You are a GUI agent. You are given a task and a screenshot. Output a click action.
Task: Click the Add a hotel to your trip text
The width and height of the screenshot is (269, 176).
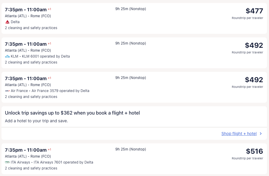(37, 121)
